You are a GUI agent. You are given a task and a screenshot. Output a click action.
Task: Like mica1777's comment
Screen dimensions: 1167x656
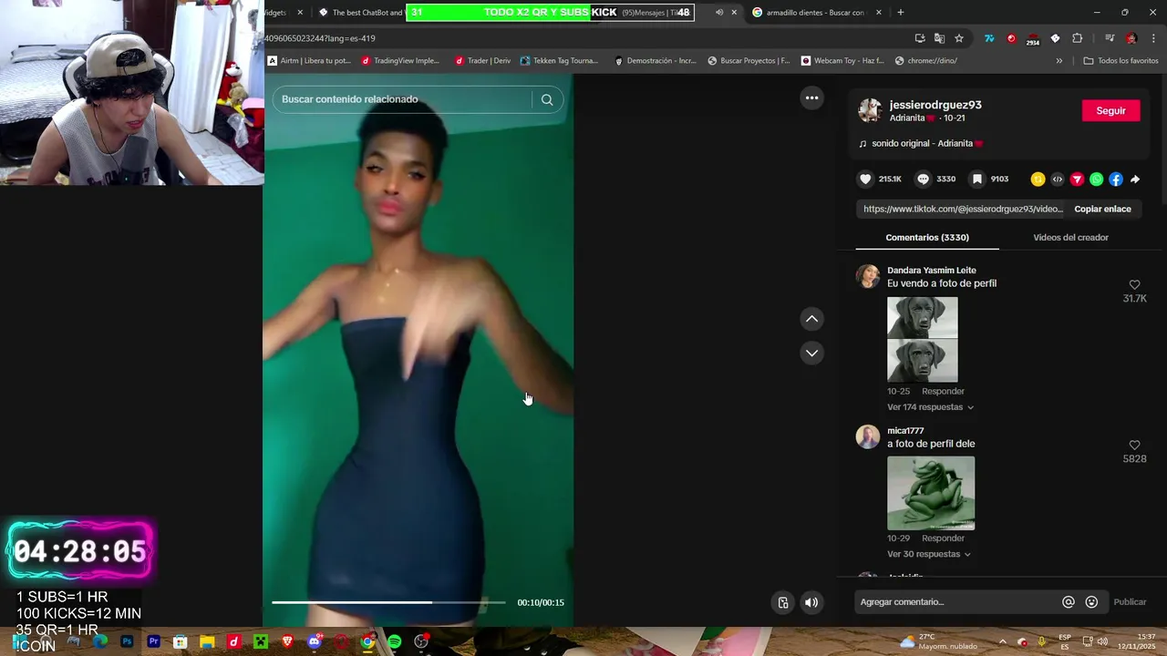(1134, 446)
